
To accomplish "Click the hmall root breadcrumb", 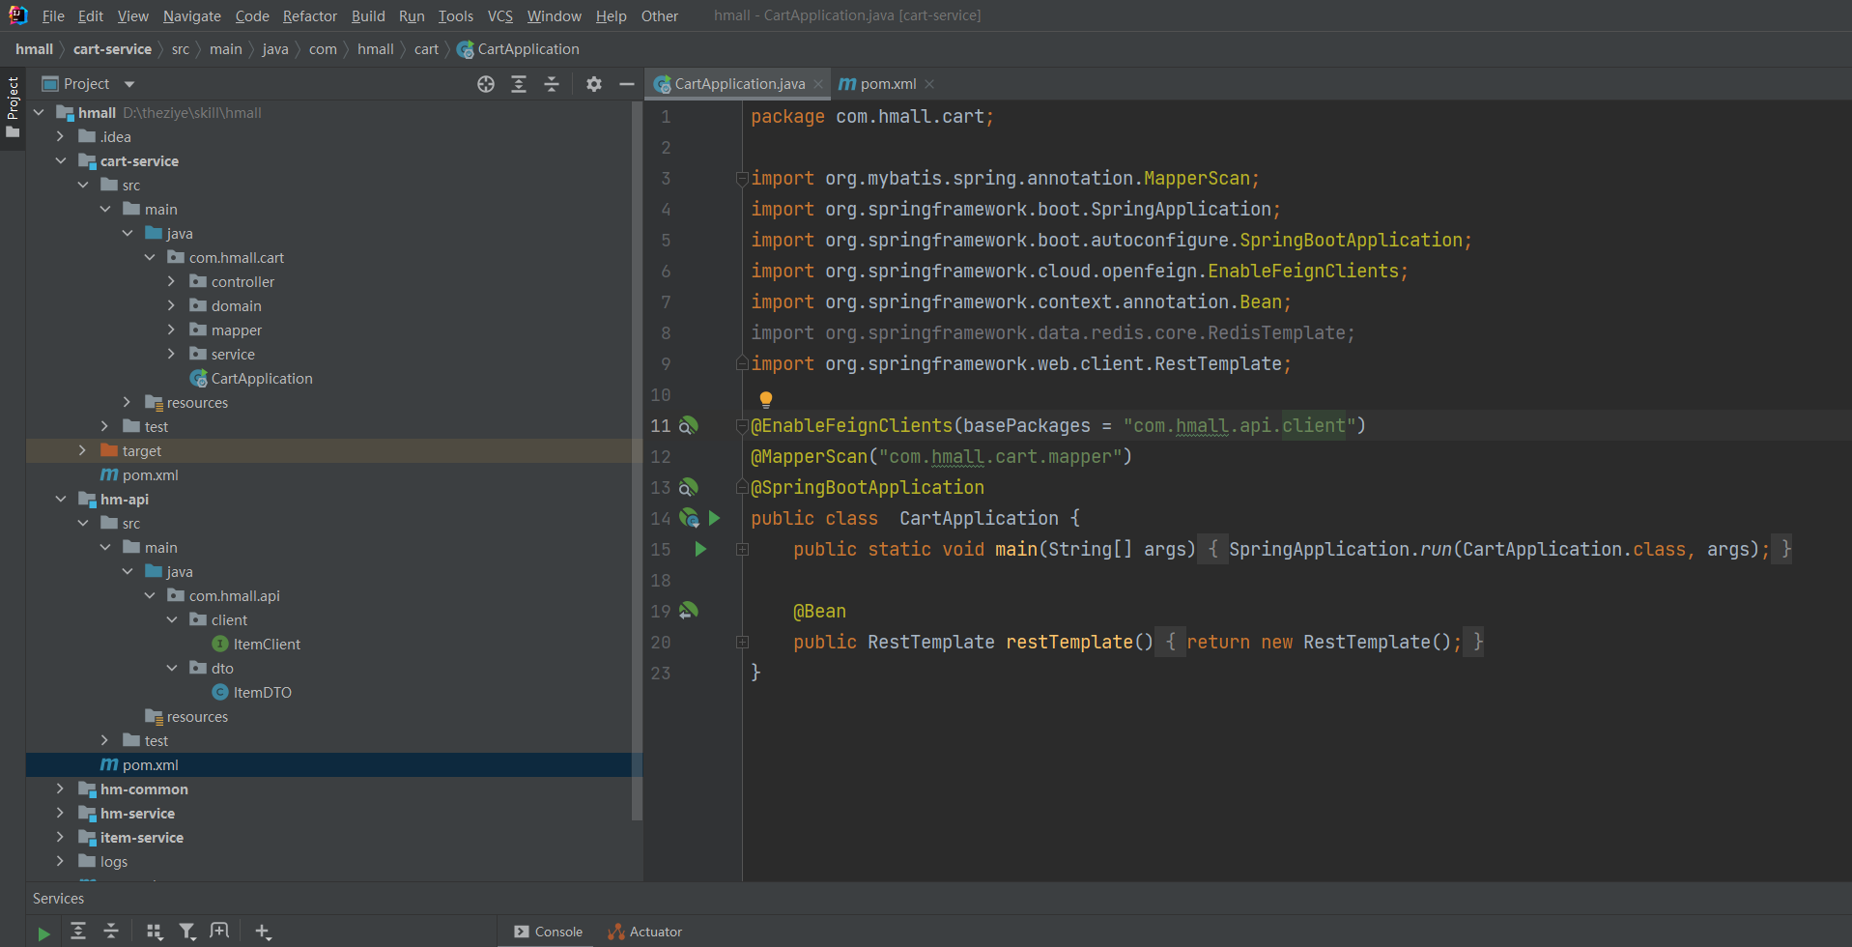I will click(x=35, y=49).
